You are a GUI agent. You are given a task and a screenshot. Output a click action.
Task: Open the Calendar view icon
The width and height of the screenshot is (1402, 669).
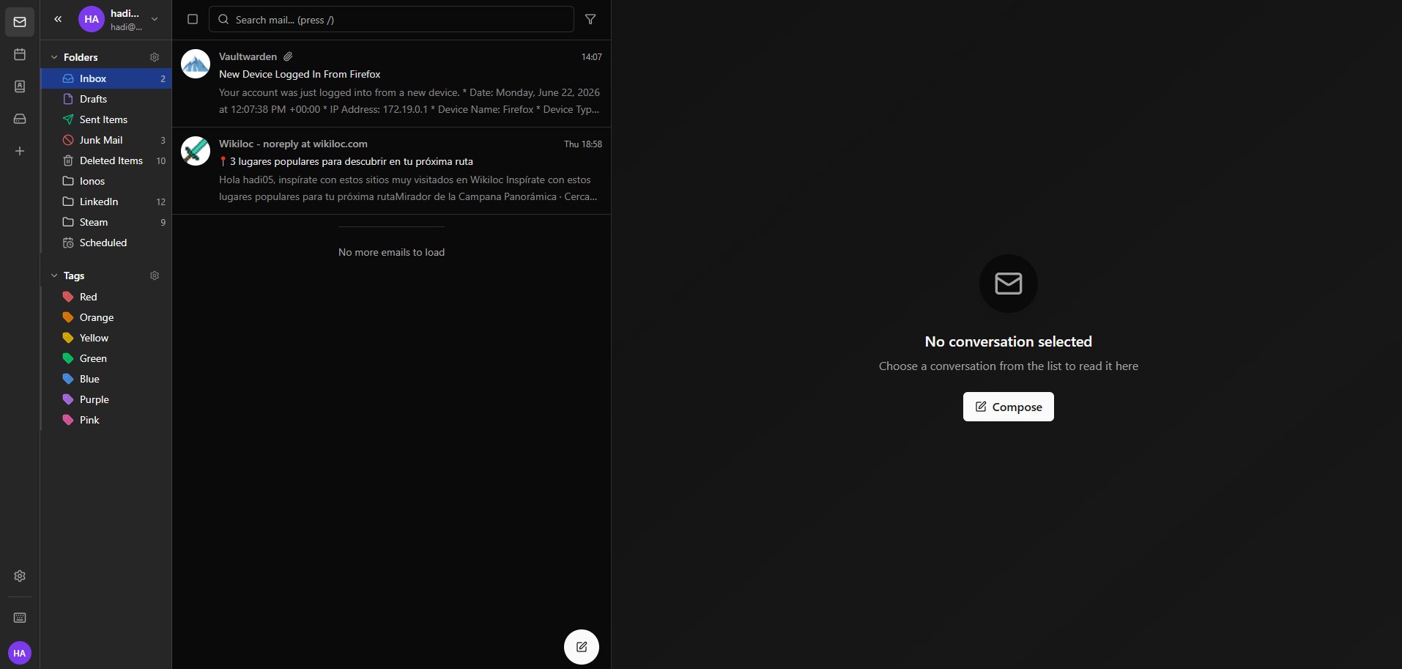click(x=20, y=54)
